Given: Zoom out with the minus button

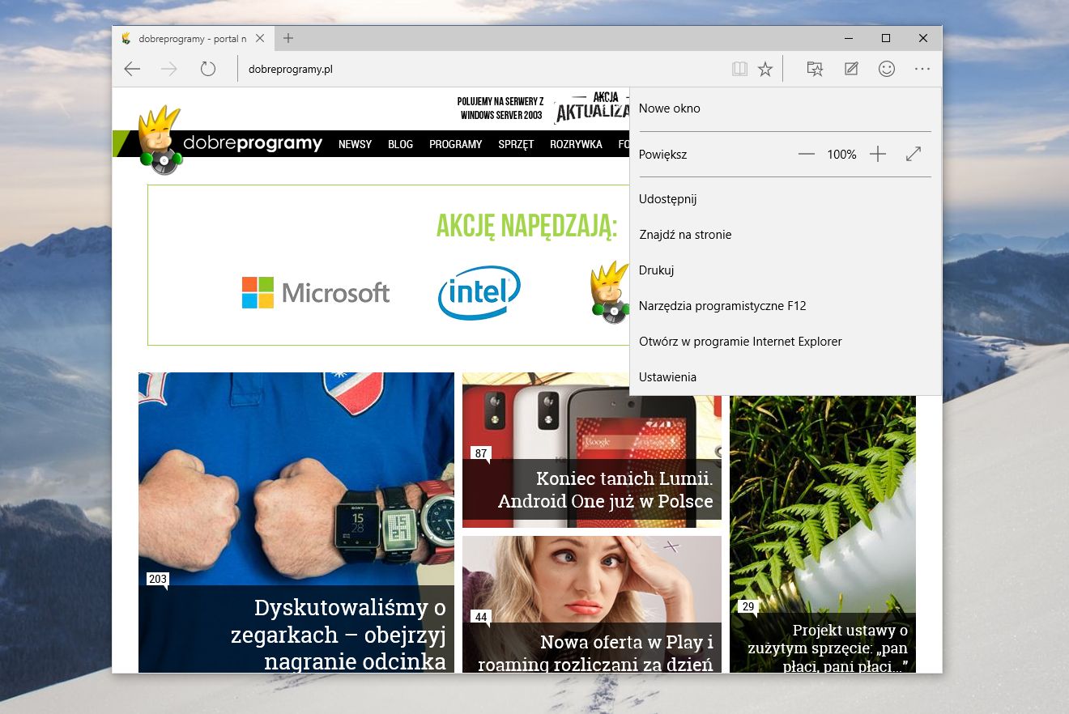Looking at the screenshot, I should pyautogui.click(x=806, y=154).
